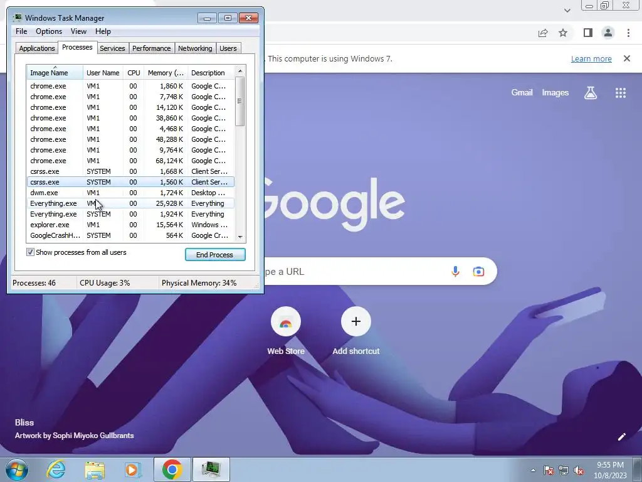Click the End Process button
Image resolution: width=642 pixels, height=482 pixels.
(215, 255)
